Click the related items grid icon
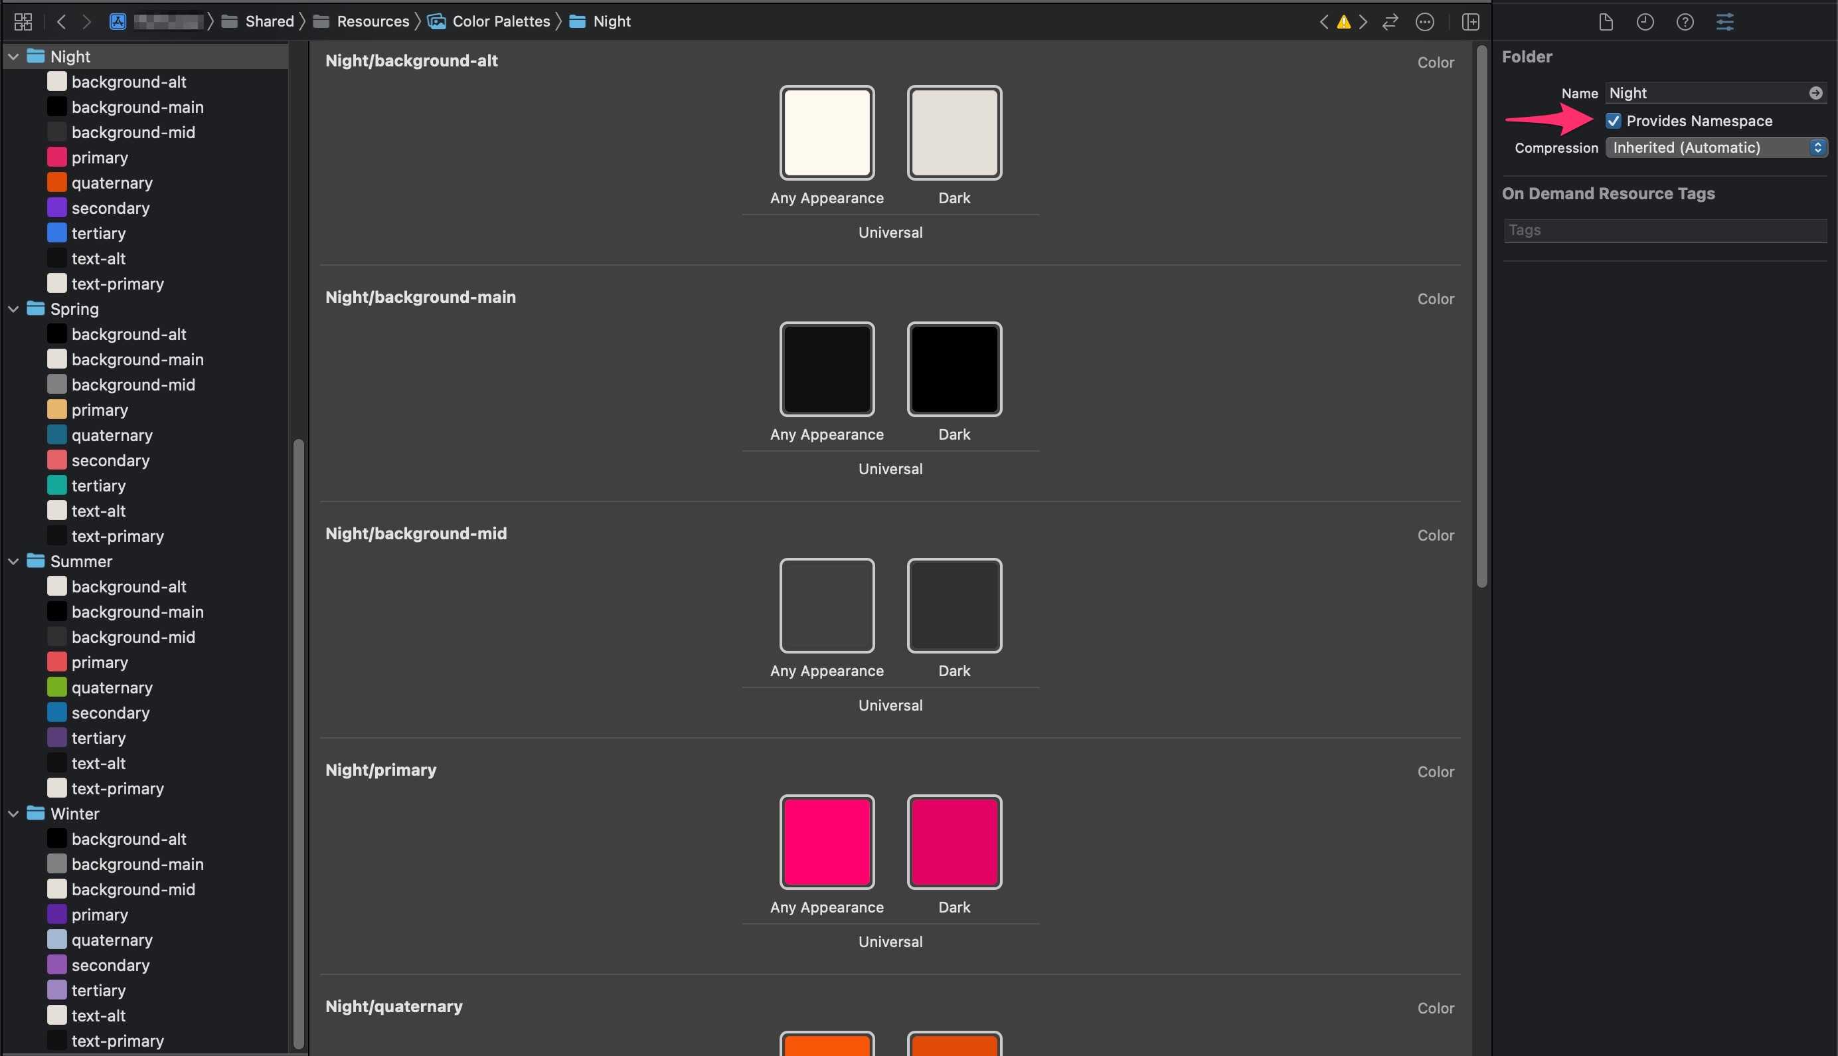 [x=23, y=22]
